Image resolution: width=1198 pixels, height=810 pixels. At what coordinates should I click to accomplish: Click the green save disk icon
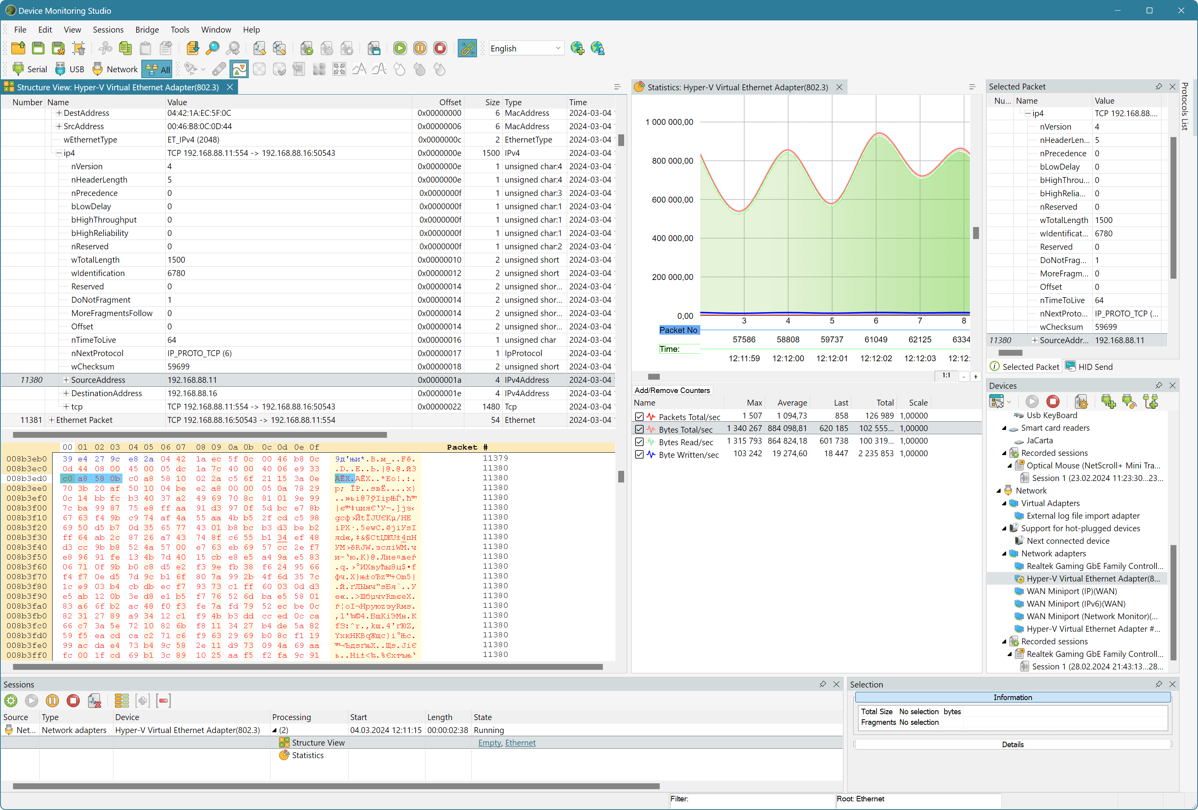pos(38,48)
